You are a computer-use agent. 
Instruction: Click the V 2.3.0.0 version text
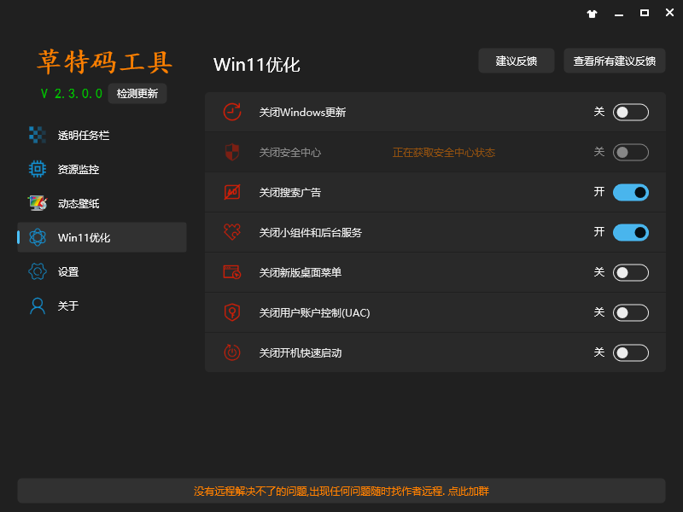[72, 94]
